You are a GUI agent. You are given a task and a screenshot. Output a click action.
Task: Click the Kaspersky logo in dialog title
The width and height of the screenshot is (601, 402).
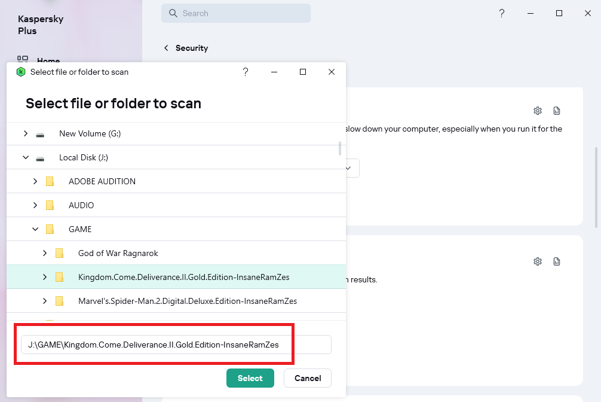click(21, 72)
